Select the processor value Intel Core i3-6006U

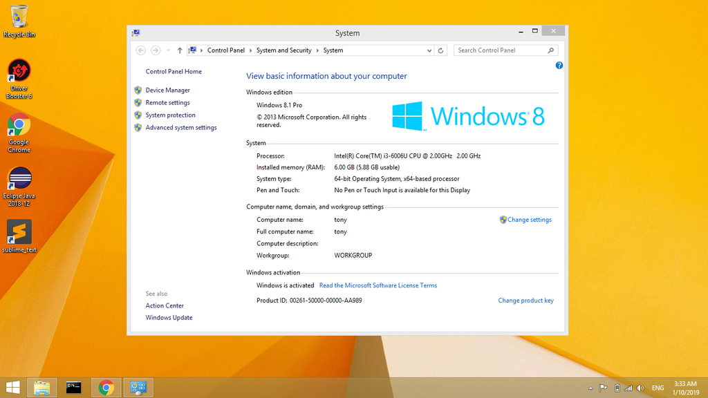(x=407, y=156)
